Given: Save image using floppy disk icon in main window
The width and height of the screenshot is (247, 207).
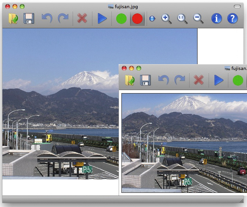Looking at the screenshot, I should (x=29, y=18).
